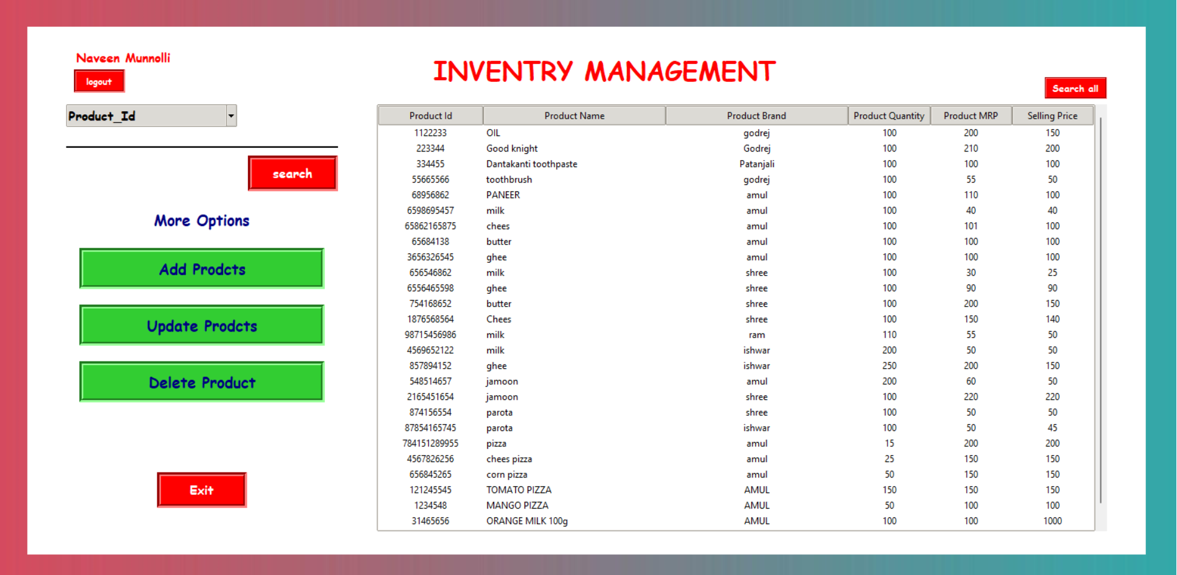The image size is (1177, 575).
Task: Click the red search button
Action: pos(293,173)
